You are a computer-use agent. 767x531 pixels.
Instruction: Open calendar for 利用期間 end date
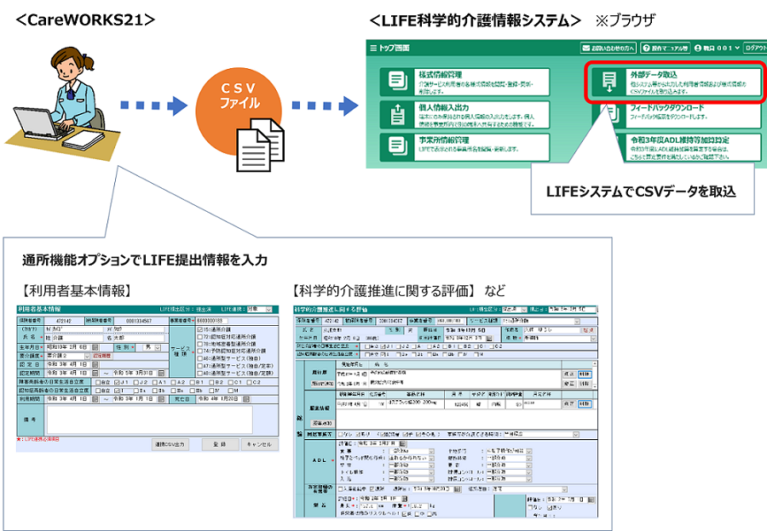point(162,399)
